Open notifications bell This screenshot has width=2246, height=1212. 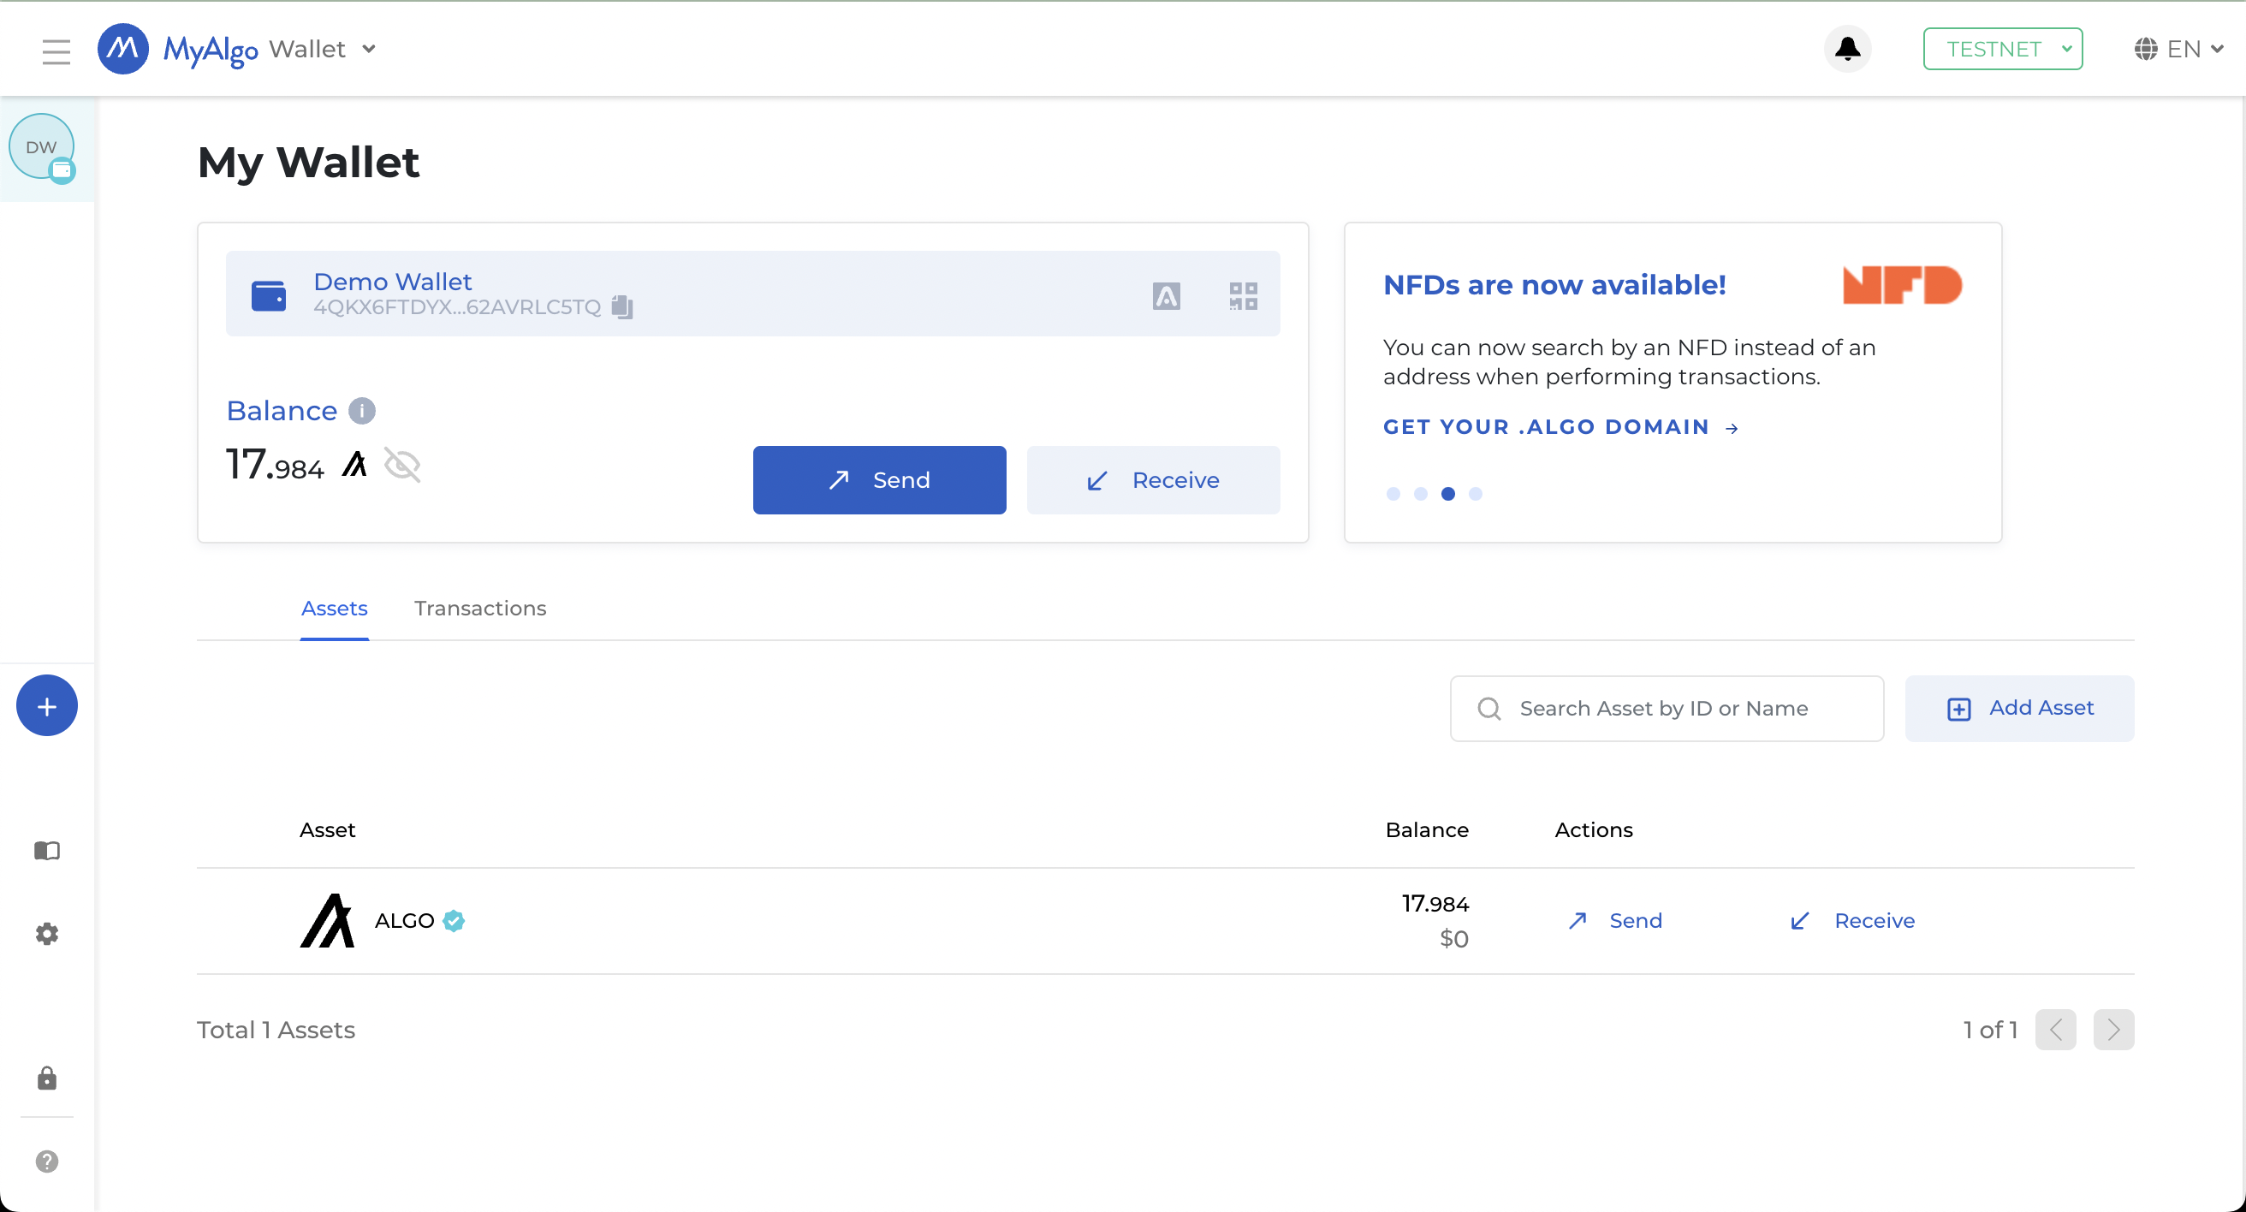click(1847, 49)
